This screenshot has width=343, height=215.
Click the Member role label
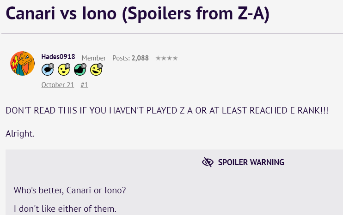click(x=94, y=58)
